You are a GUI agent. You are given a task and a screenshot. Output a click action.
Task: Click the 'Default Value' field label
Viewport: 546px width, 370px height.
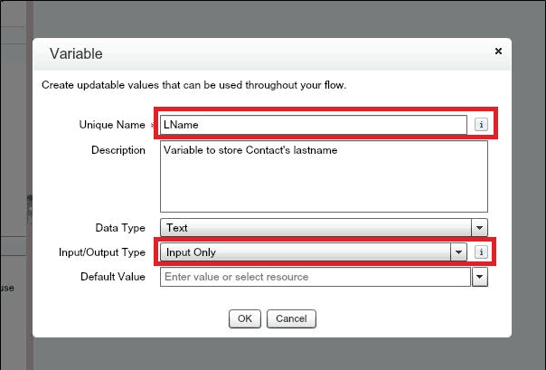coord(112,277)
